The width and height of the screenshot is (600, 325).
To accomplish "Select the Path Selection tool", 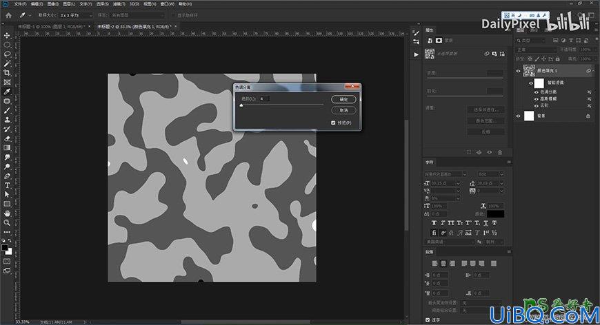I will pos(7,194).
